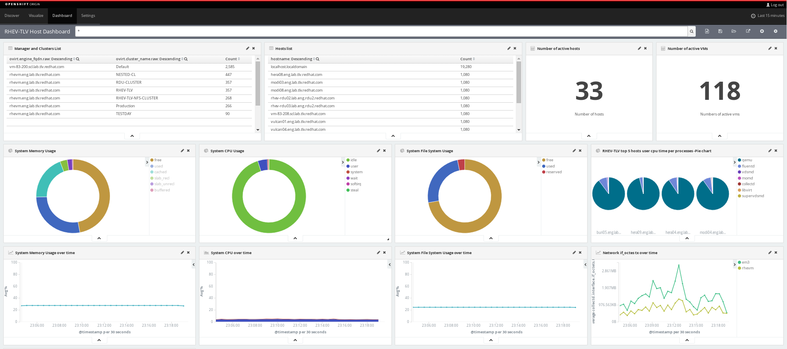Viewport: 787px width, 349px height.
Task: Show legend for System Memory Usage over time
Action: [193, 264]
